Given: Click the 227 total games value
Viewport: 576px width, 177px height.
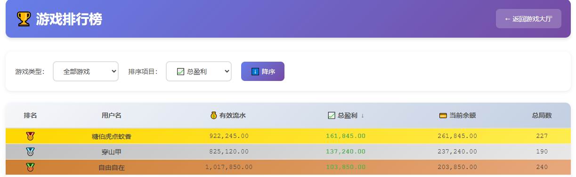Looking at the screenshot, I should point(542,136).
